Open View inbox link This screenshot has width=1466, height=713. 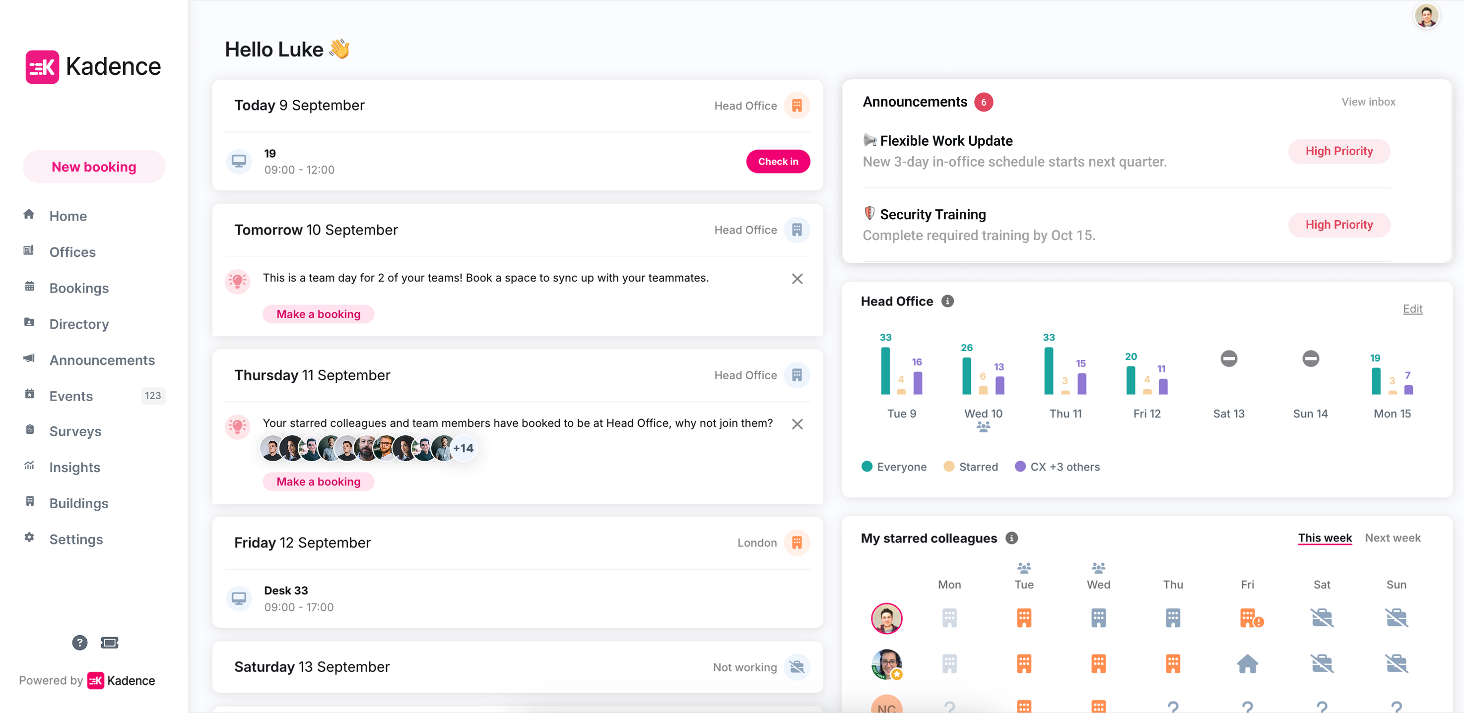[1368, 102]
